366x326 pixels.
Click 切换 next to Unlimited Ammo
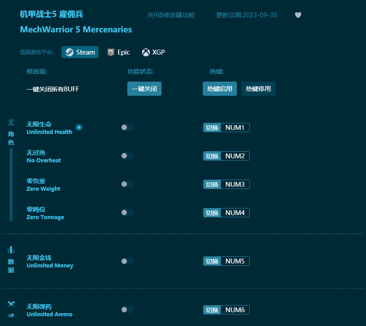coord(212,310)
